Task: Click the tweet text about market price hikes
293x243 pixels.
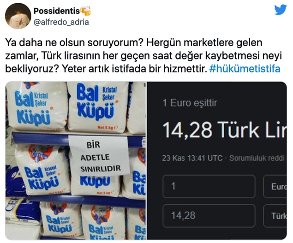Action: click(144, 56)
